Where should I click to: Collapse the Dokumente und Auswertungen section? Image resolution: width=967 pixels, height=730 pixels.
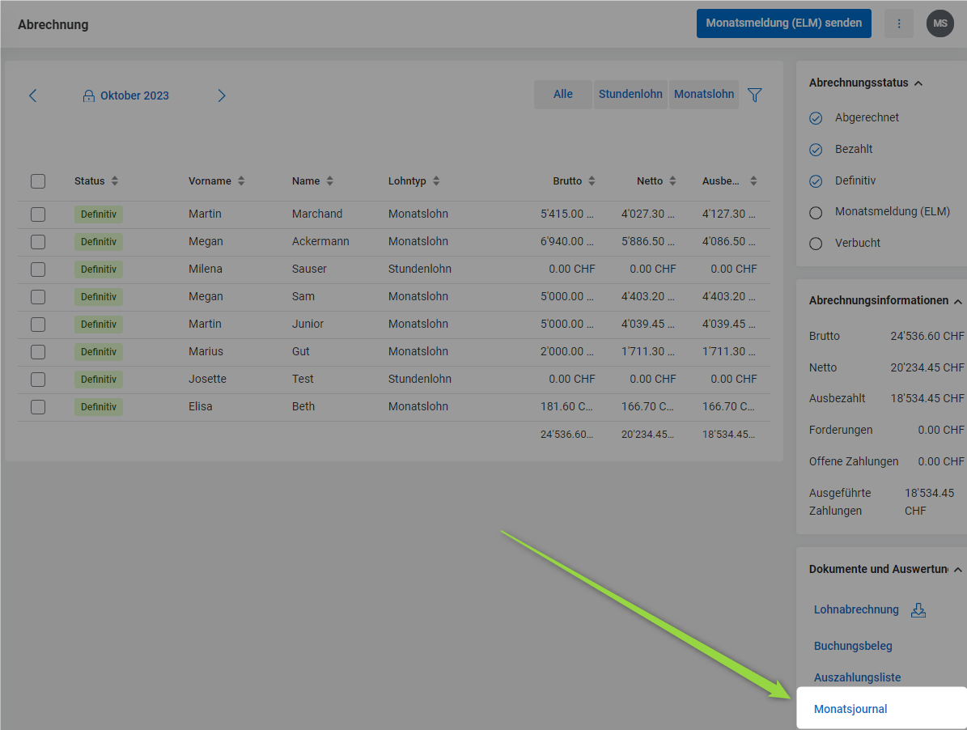click(x=958, y=570)
